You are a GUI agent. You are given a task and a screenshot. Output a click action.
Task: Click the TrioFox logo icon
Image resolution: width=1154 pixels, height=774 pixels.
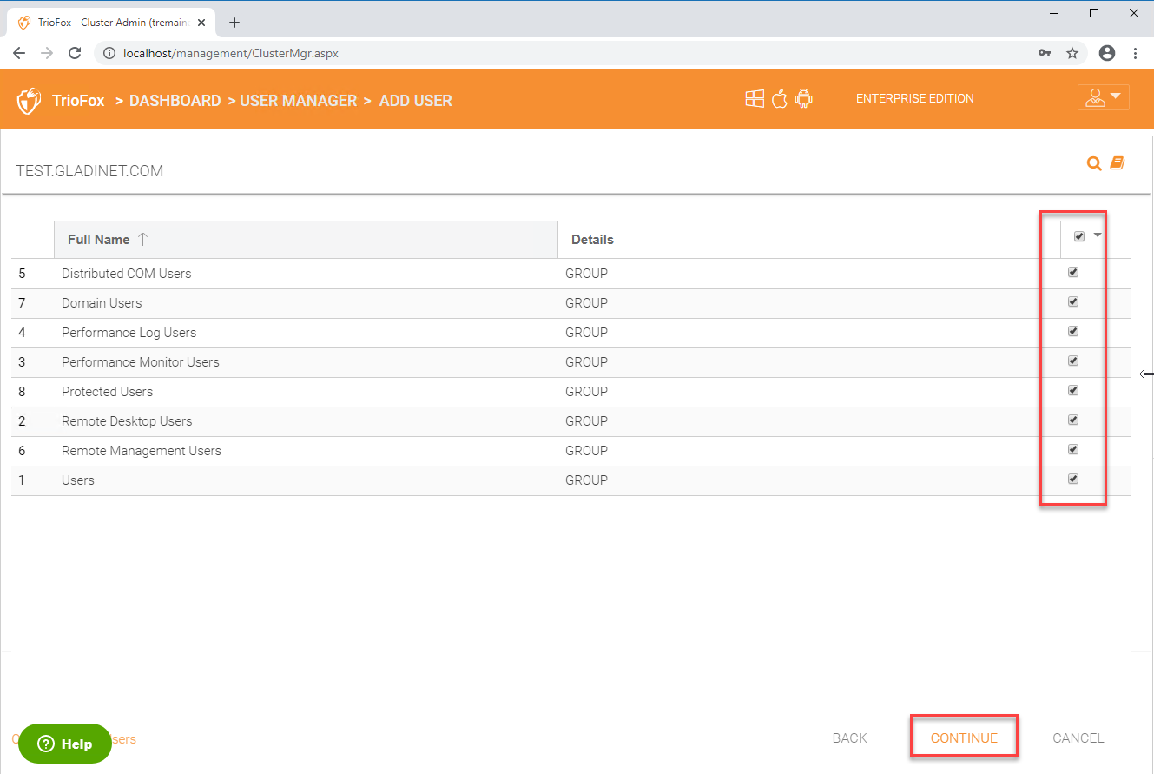pyautogui.click(x=30, y=100)
